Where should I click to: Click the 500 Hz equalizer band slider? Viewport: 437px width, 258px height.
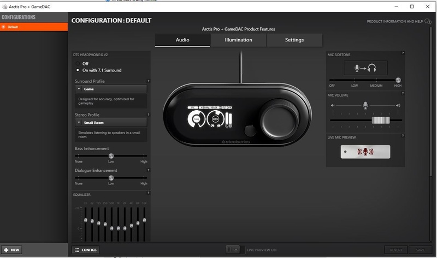[x=112, y=228]
